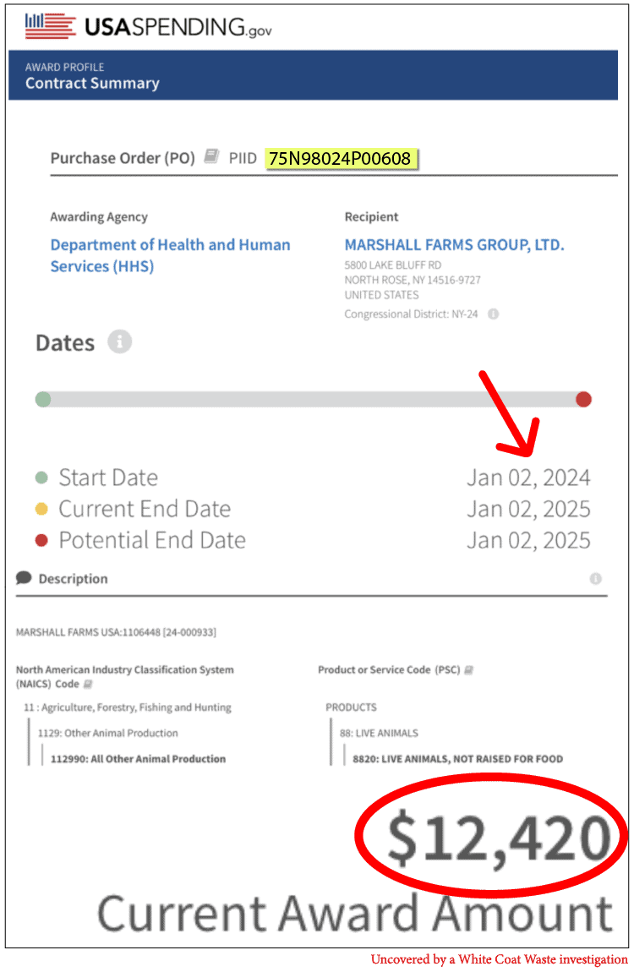Click the Contract Summary header

tap(92, 83)
